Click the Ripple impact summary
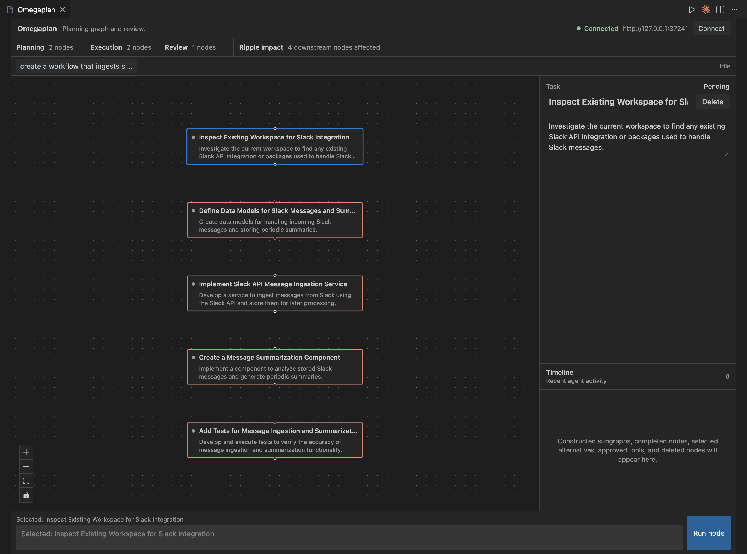This screenshot has width=747, height=554. (x=309, y=47)
